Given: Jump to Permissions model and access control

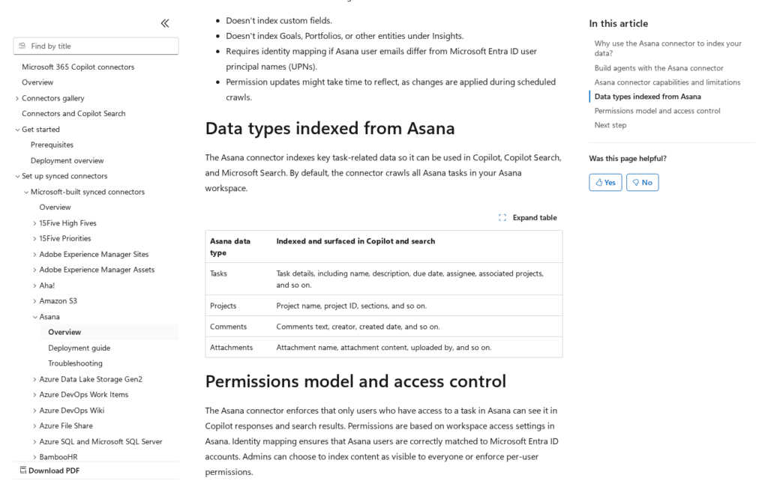Looking at the screenshot, I should [657, 111].
